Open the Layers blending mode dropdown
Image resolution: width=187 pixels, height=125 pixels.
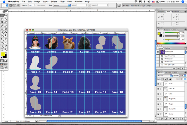[165, 76]
